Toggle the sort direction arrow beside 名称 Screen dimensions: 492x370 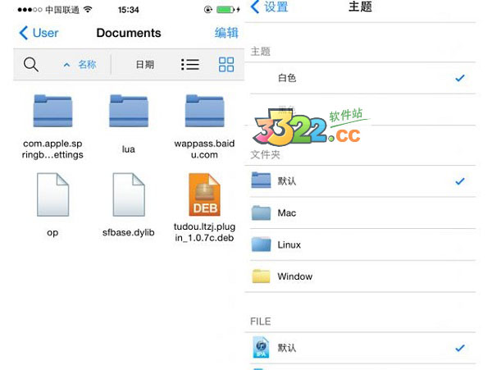coord(66,65)
